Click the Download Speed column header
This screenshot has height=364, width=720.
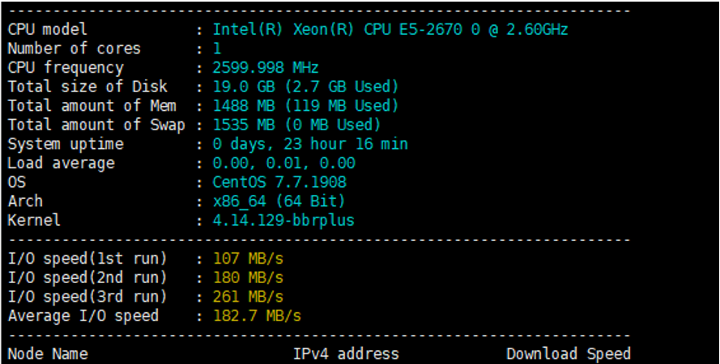569,354
